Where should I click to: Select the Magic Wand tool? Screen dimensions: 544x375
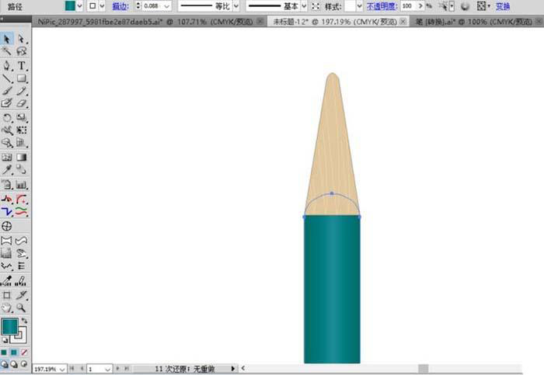point(7,52)
